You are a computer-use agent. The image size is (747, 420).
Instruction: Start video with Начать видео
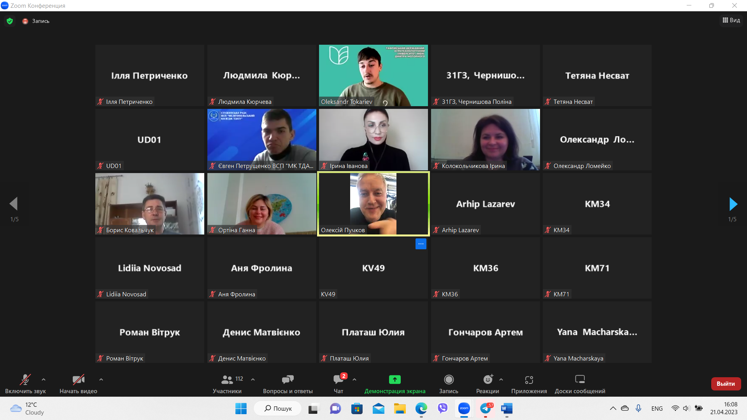[78, 380]
